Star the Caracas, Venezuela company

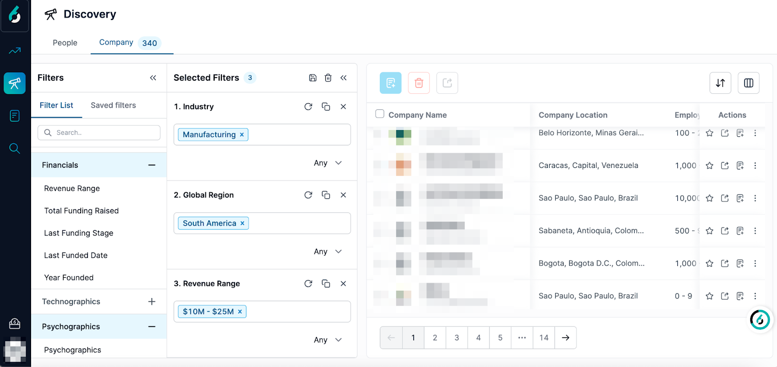(709, 166)
